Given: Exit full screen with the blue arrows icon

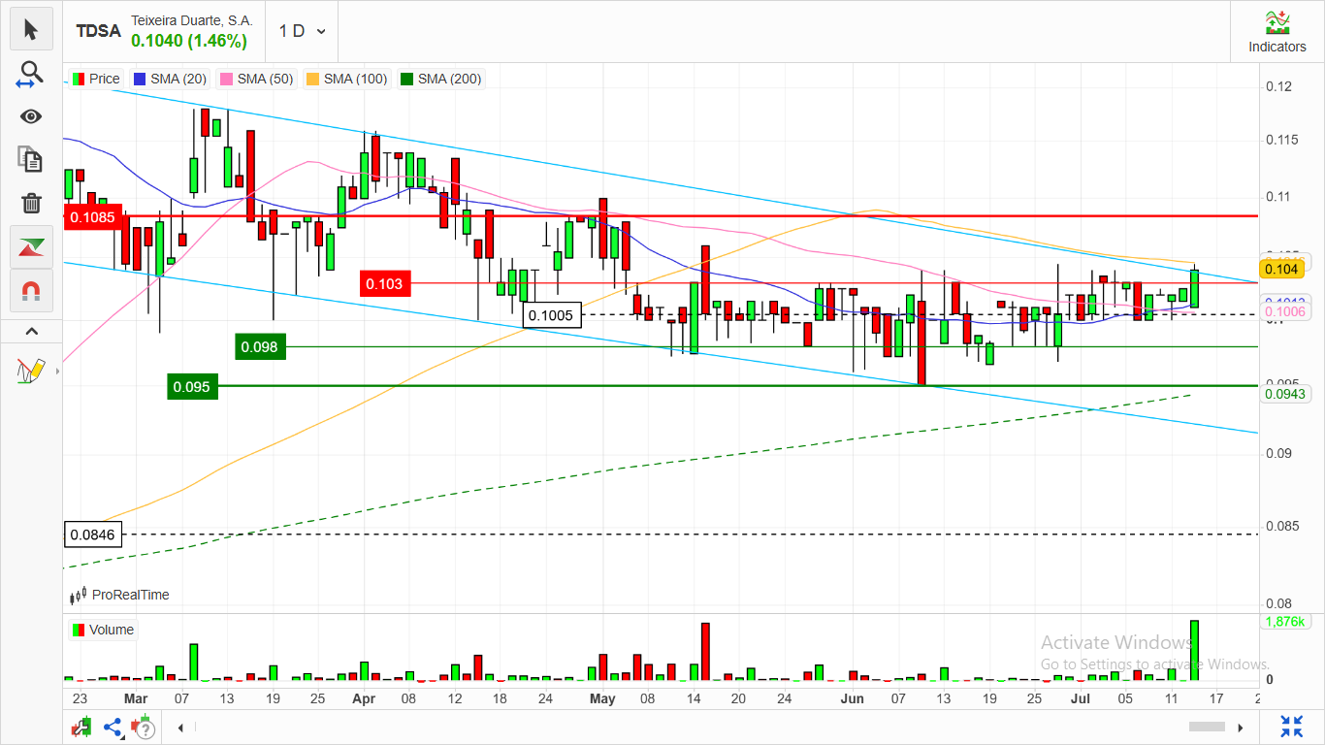Looking at the screenshot, I should (x=1292, y=727).
